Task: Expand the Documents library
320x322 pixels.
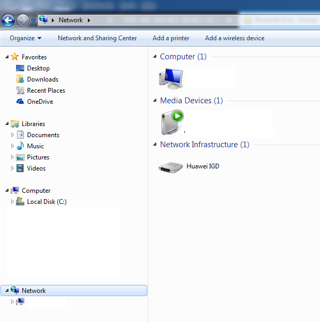Action: pos(12,135)
